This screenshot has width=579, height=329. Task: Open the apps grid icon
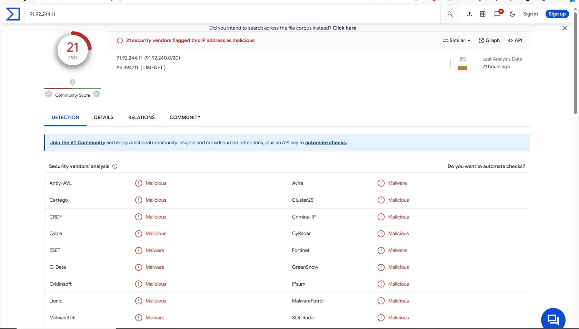[x=483, y=14]
